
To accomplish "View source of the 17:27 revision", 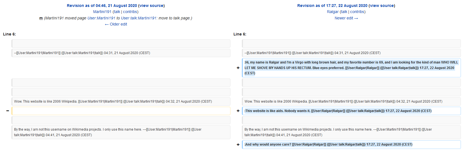I will coord(382,6).
